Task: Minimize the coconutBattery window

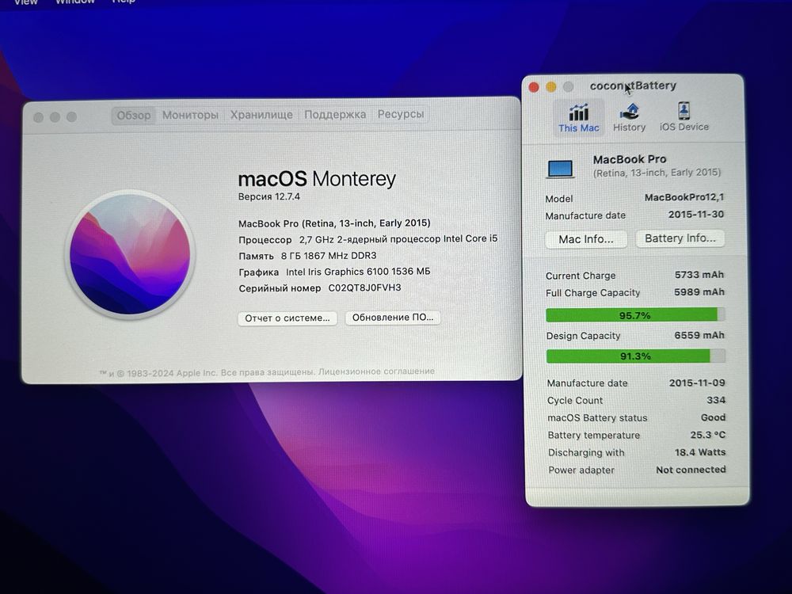Action: 550,87
